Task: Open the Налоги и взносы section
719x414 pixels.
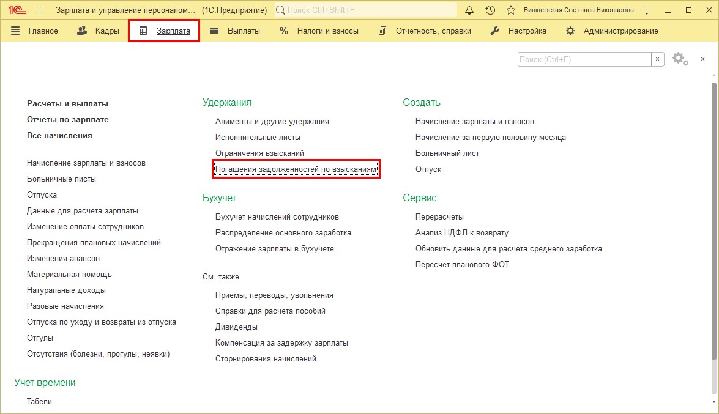Action: pyautogui.click(x=319, y=31)
